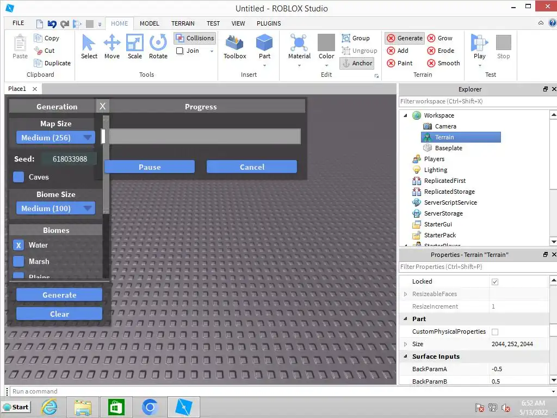Redo the last undone action
The width and height of the screenshot is (557, 418).
(x=65, y=24)
